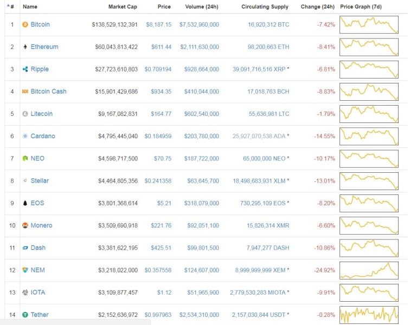Sort by Circulating Supply column header
Image resolution: width=417 pixels, height=325 pixels.
click(265, 7)
